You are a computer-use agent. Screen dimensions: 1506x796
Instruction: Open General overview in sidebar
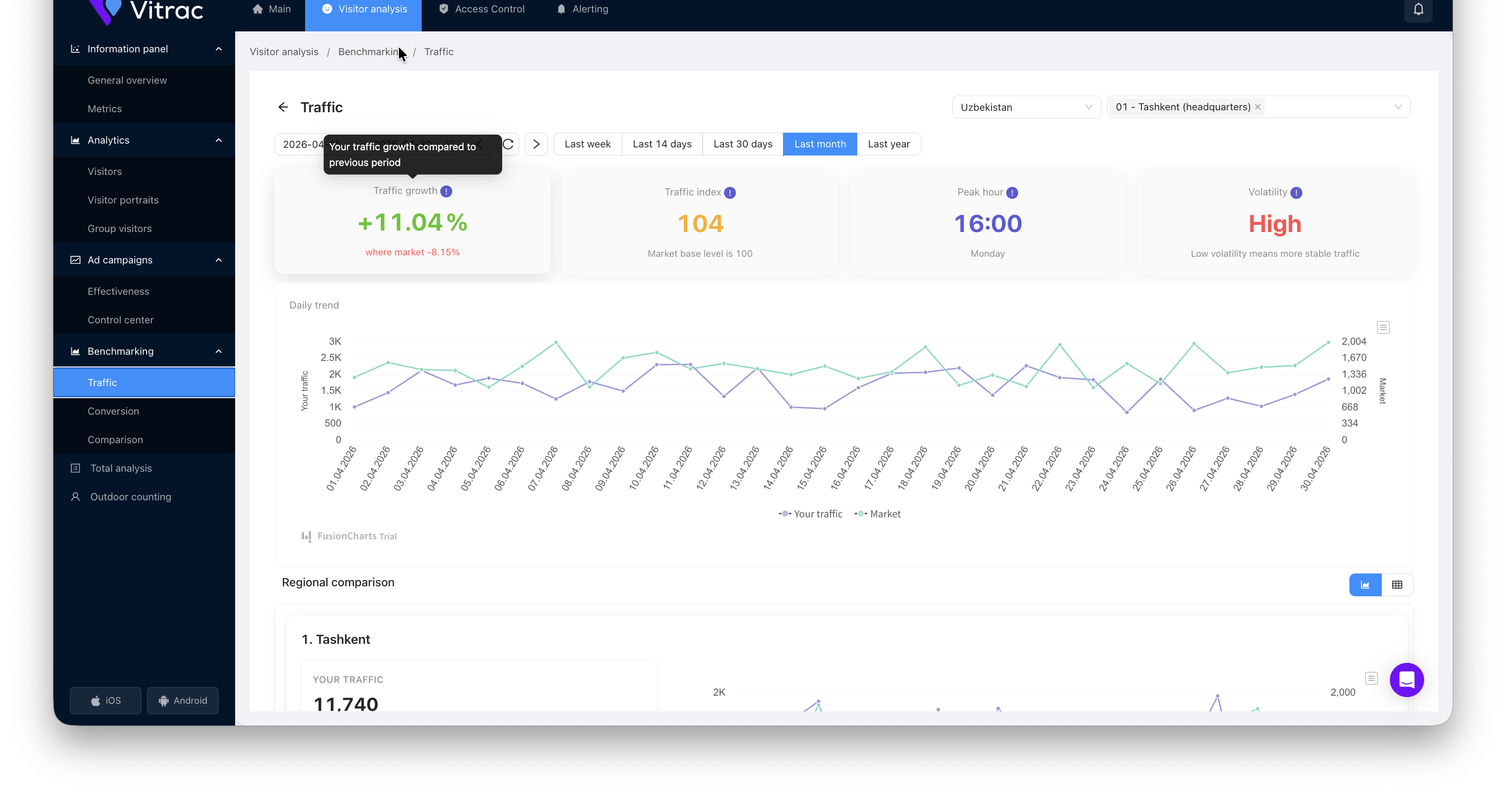[144, 80]
